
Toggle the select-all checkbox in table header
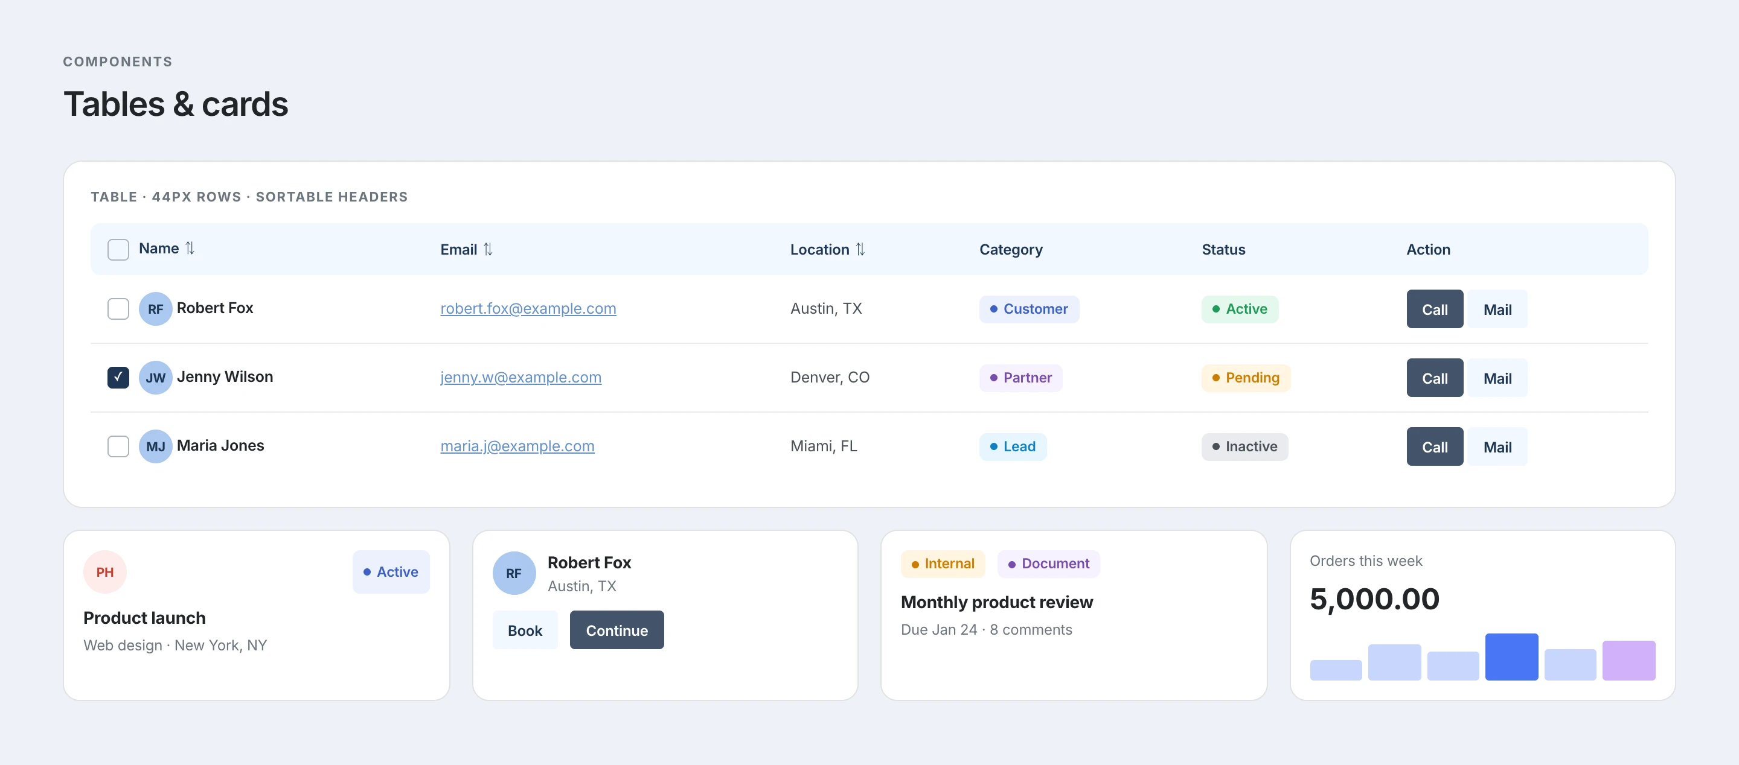pos(118,250)
